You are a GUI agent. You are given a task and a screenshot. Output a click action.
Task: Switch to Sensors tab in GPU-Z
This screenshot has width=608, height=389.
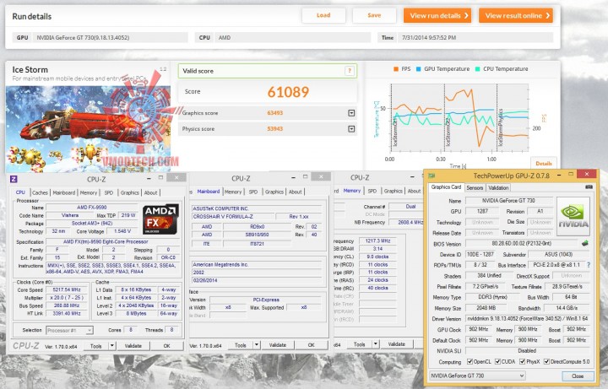click(x=475, y=187)
